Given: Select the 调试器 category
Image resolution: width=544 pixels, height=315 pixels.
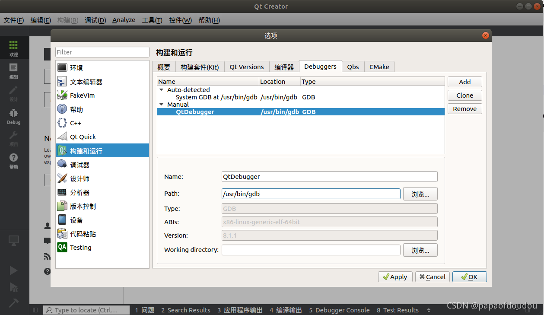Looking at the screenshot, I should [x=102, y=164].
